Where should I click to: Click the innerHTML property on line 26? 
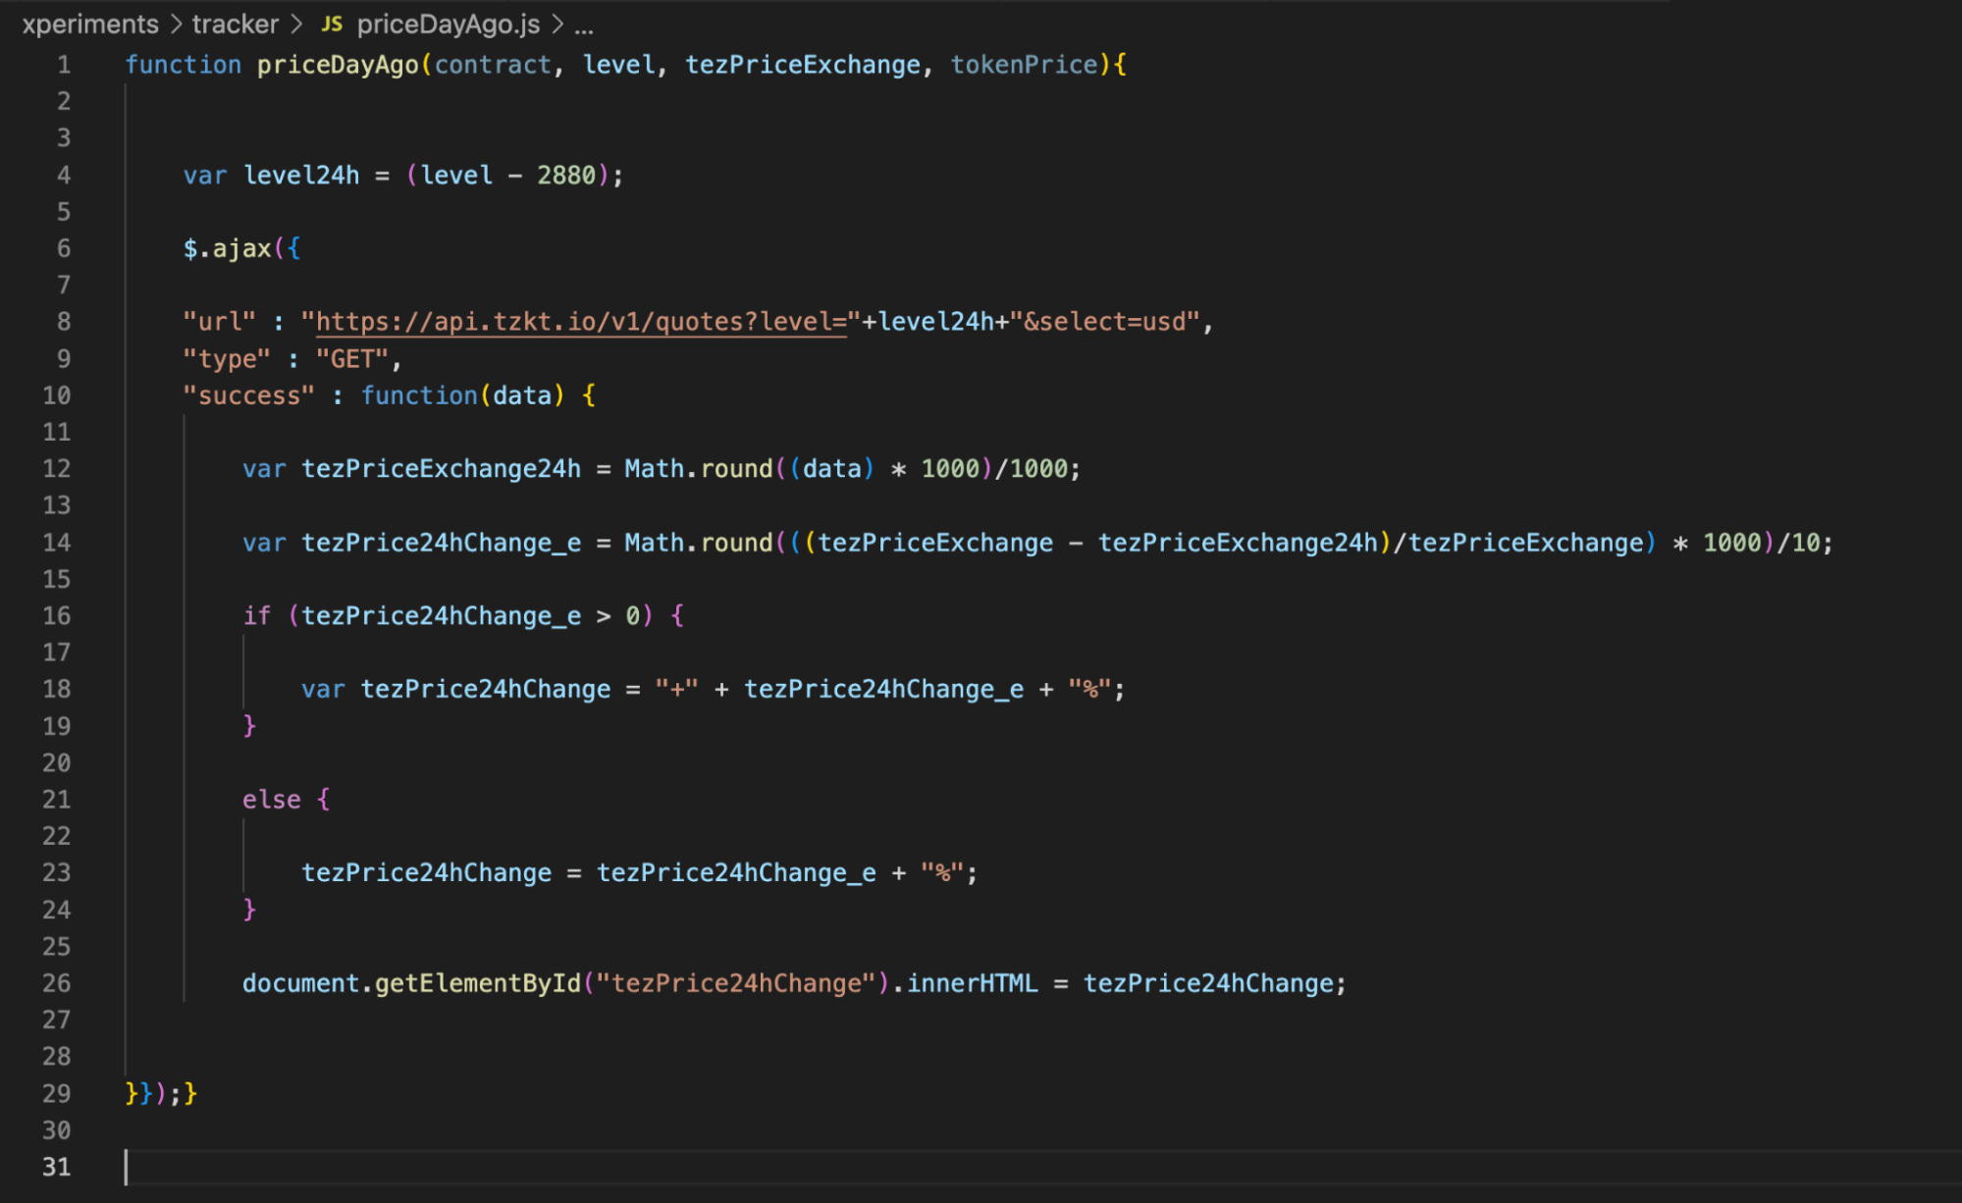971,983
